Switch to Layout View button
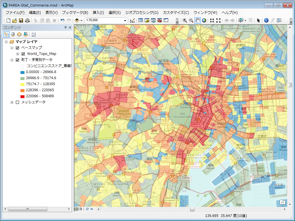The width and height of the screenshot is (295, 221). [81, 209]
